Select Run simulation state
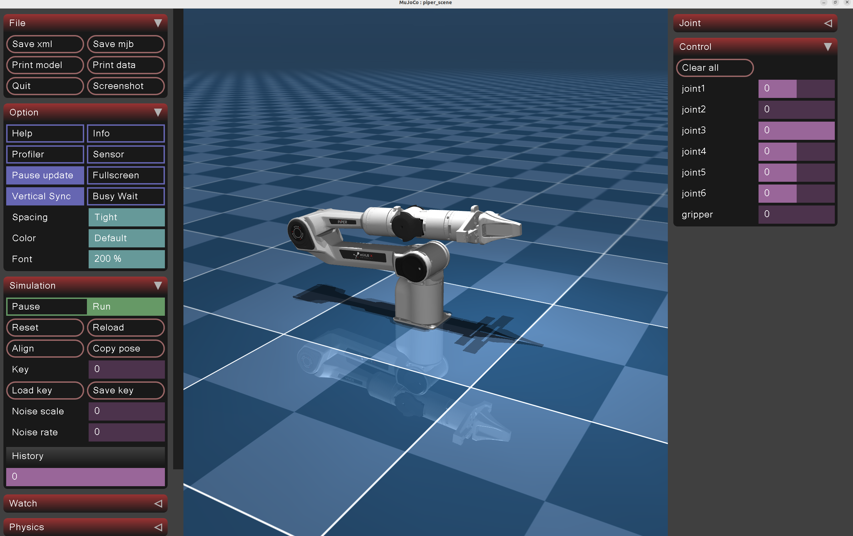 tap(126, 306)
